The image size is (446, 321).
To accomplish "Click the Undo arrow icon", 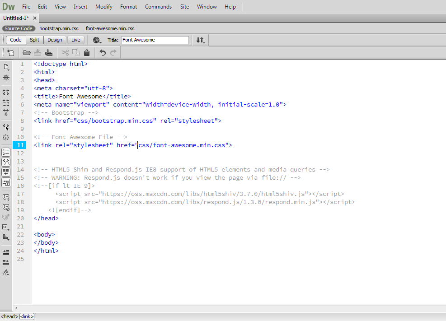I will (103, 52).
